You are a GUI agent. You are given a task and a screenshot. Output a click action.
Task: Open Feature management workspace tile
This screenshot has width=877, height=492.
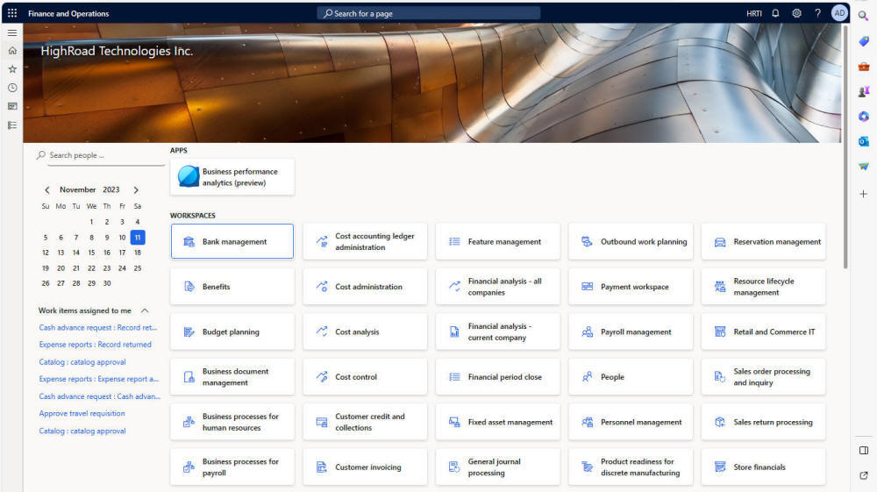[498, 241]
